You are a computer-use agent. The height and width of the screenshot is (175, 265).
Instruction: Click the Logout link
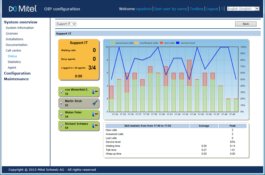pyautogui.click(x=212, y=9)
